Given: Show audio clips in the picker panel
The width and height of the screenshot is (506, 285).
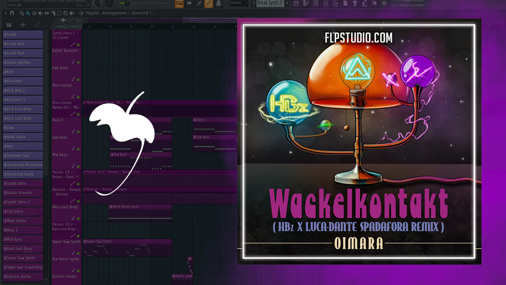Looking at the screenshot, I should [x=23, y=25].
